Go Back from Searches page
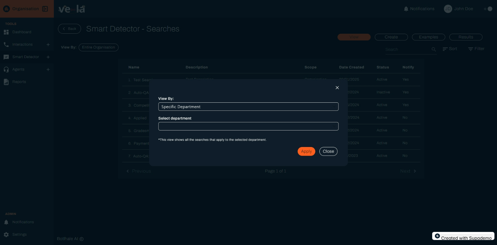 point(69,29)
